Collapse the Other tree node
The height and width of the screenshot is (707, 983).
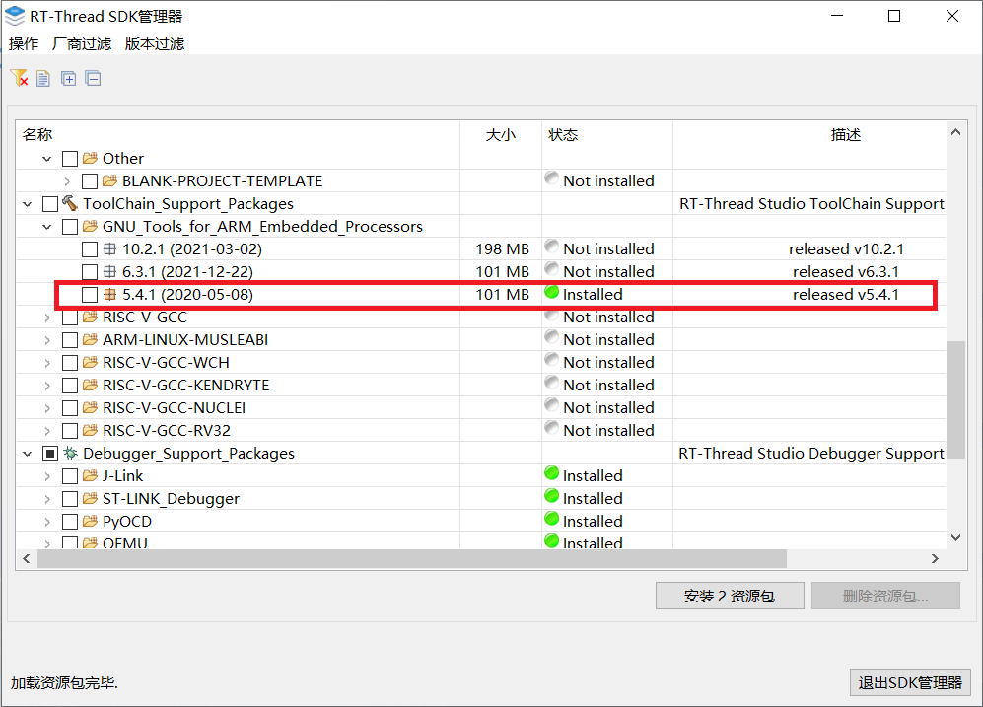(47, 159)
